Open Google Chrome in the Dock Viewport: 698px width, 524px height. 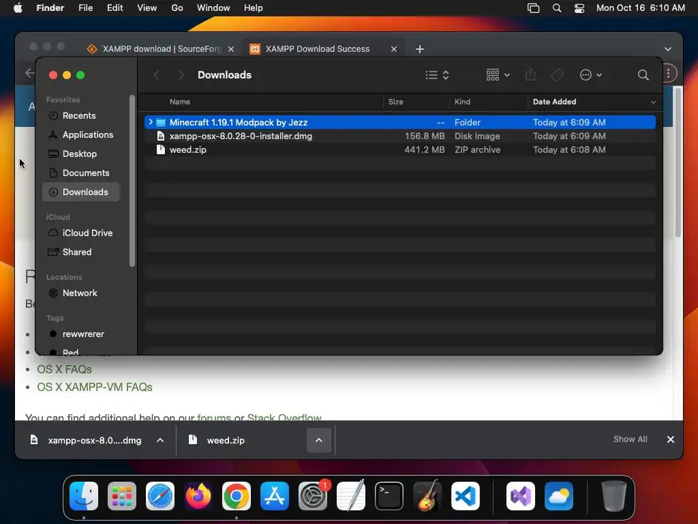[237, 496]
